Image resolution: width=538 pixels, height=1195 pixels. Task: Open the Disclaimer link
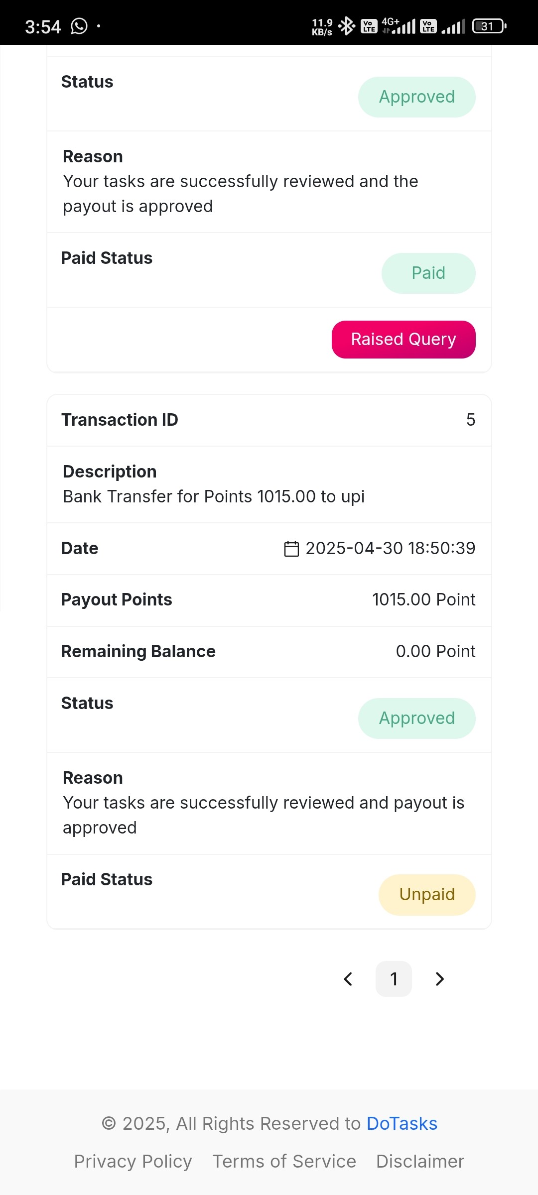(420, 1162)
